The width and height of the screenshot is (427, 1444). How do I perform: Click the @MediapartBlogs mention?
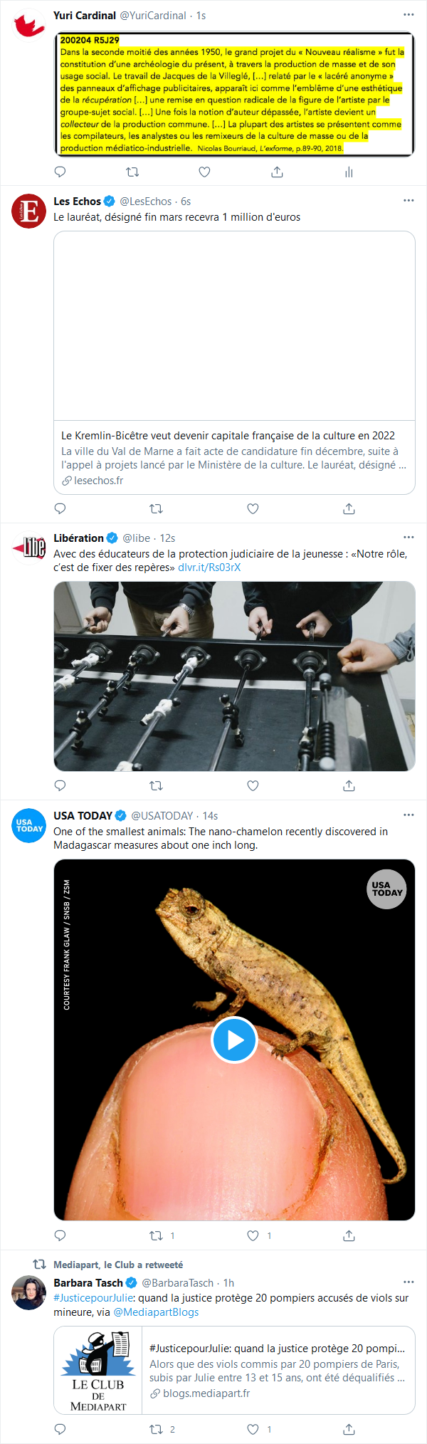click(x=156, y=1312)
